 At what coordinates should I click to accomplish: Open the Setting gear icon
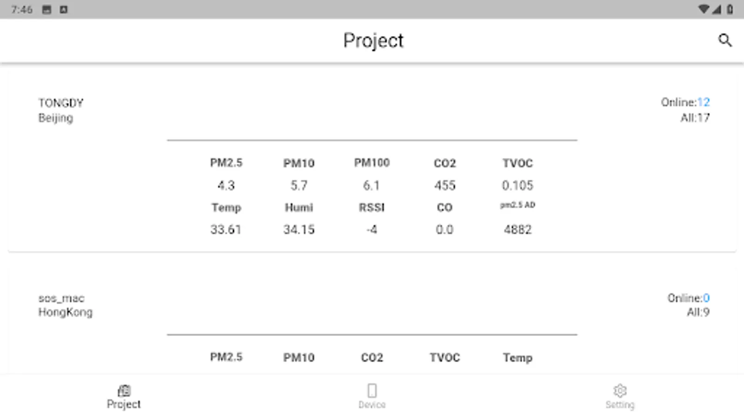point(620,390)
